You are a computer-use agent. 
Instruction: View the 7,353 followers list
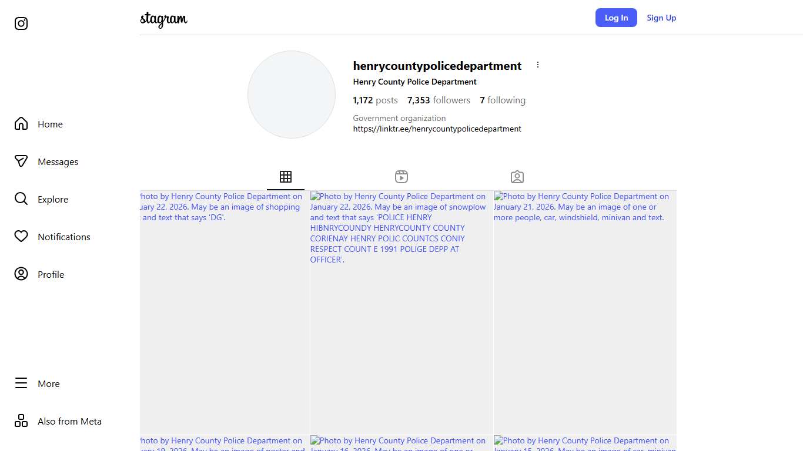(x=439, y=100)
